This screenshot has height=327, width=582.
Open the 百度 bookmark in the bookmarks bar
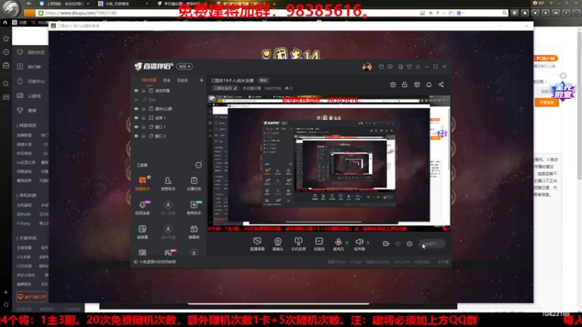tap(20, 23)
